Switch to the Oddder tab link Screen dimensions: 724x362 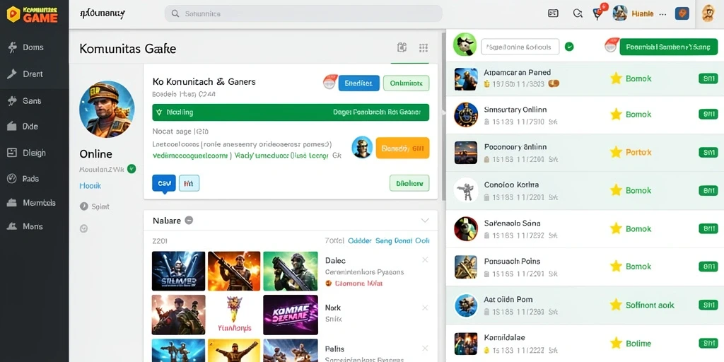click(x=360, y=241)
